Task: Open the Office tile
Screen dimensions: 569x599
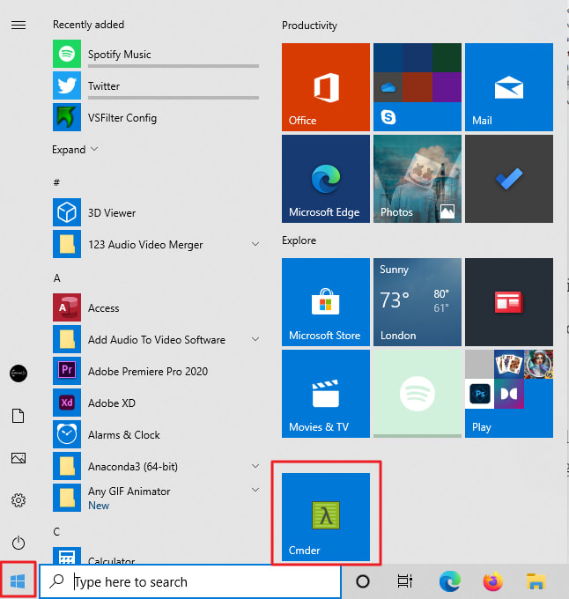Action: [x=326, y=86]
